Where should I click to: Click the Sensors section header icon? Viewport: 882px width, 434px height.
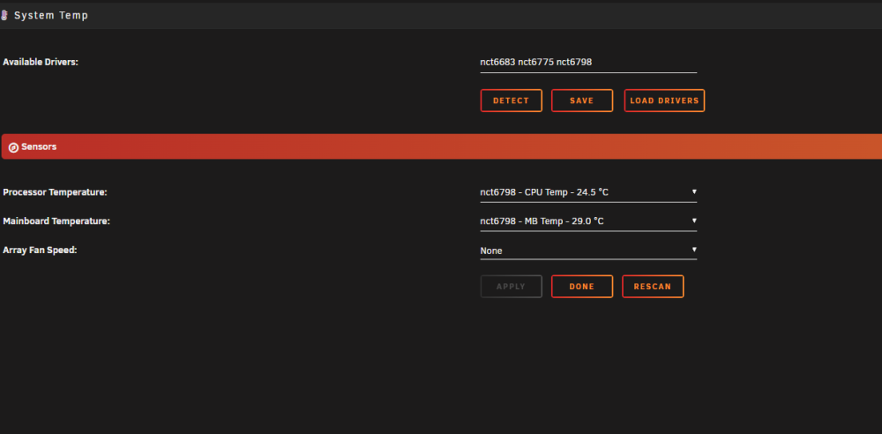13,147
